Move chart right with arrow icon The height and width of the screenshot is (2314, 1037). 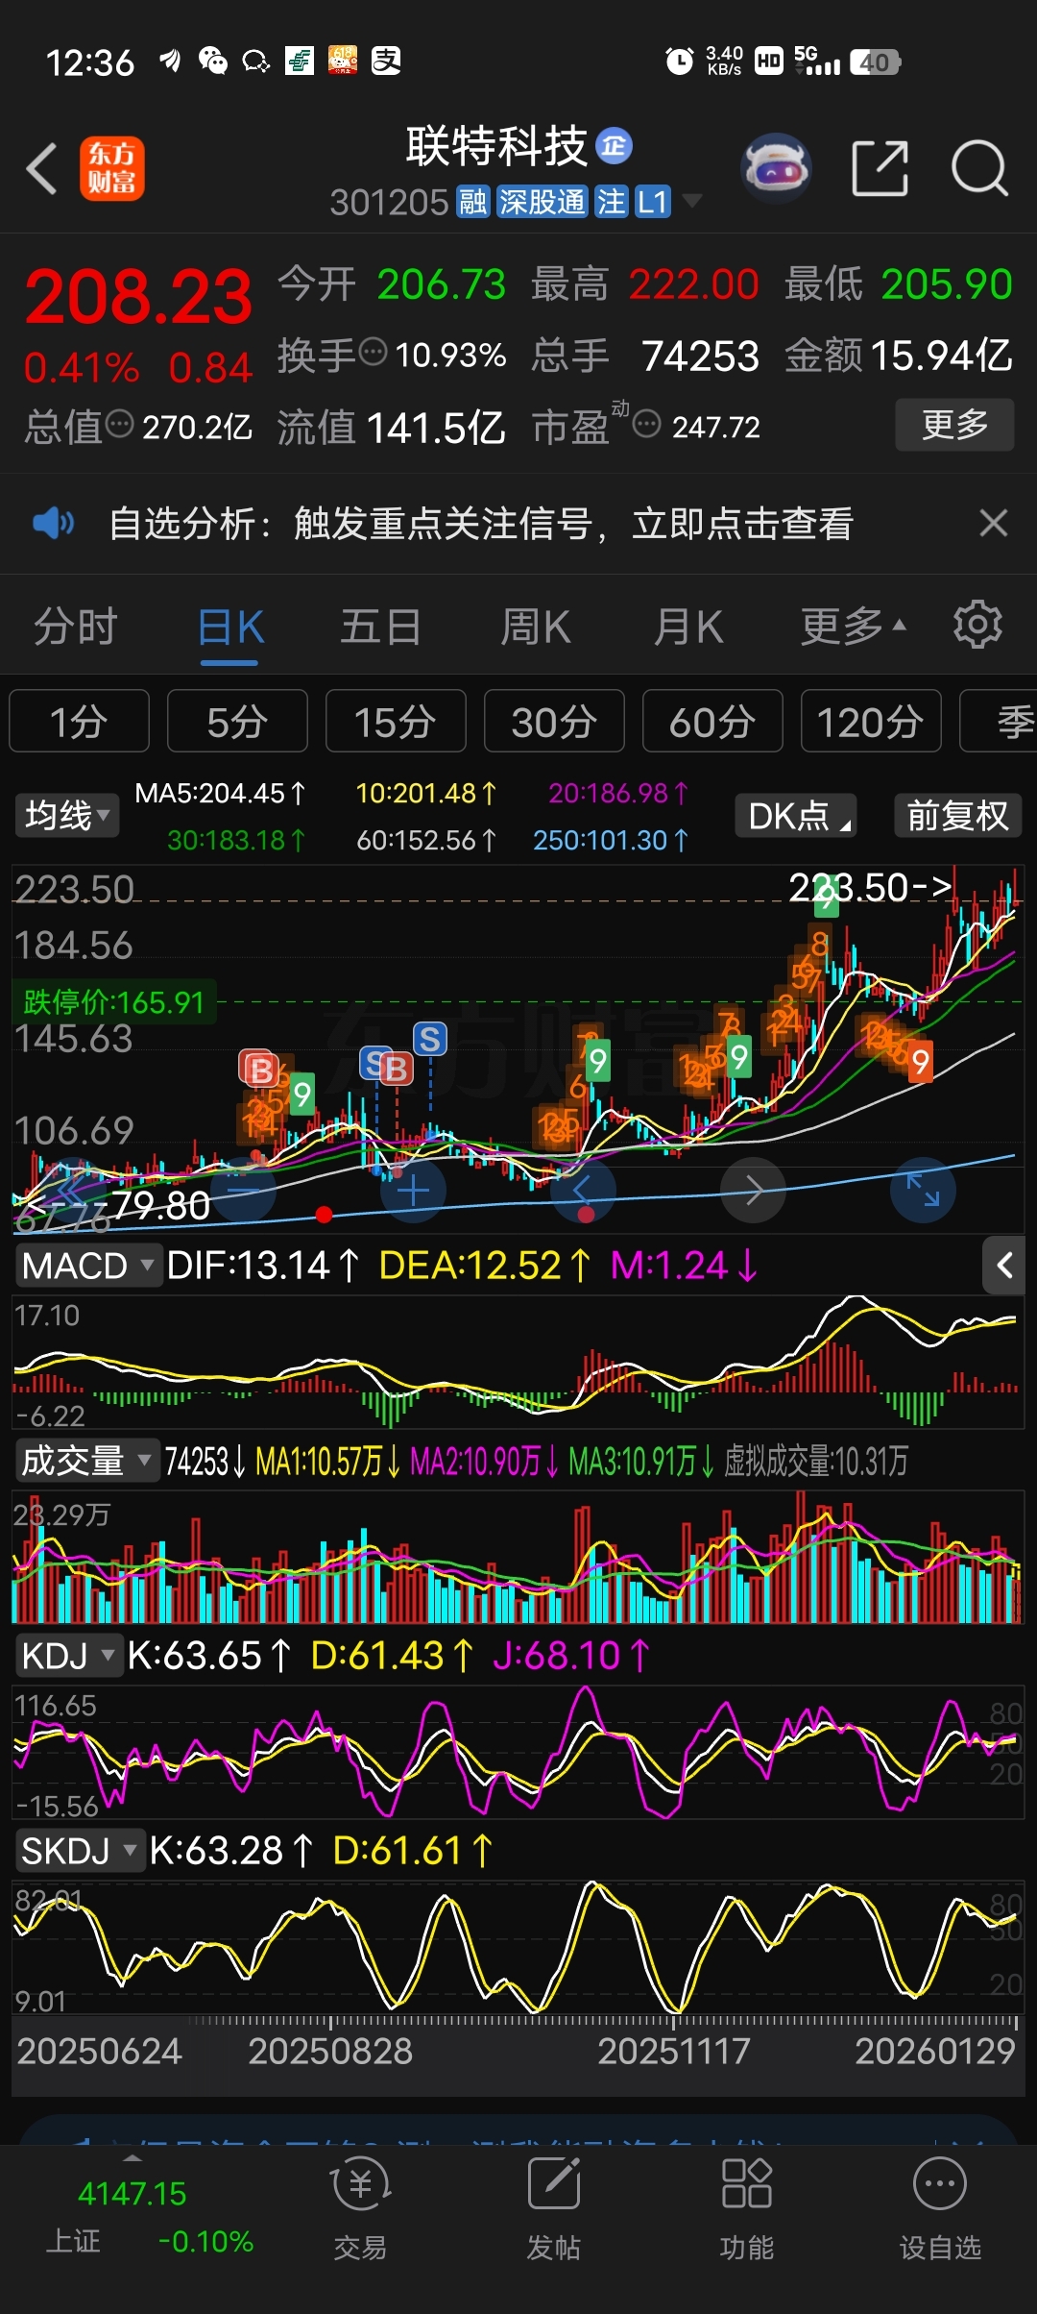pyautogui.click(x=754, y=1192)
